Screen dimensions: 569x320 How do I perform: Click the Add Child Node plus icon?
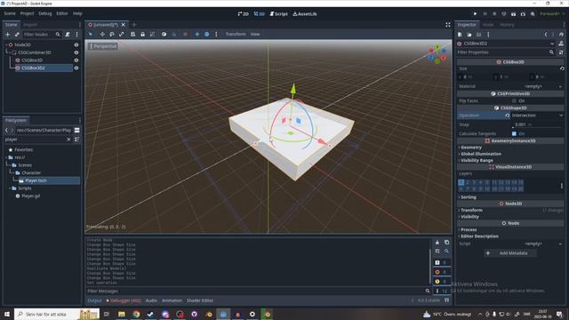pos(8,35)
